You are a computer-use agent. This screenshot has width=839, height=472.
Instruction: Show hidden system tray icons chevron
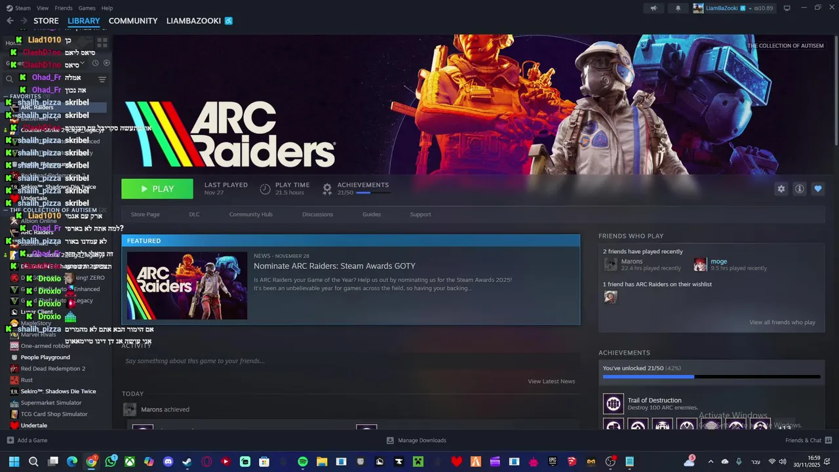[711, 462]
